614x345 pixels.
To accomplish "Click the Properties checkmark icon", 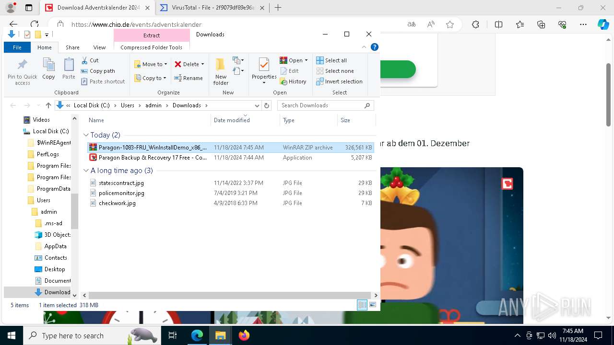I will tap(264, 64).
